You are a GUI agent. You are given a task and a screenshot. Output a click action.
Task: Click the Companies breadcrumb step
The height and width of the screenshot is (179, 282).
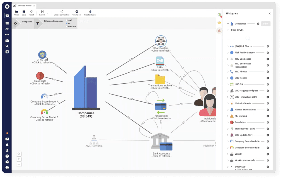pyautogui.click(x=27, y=22)
